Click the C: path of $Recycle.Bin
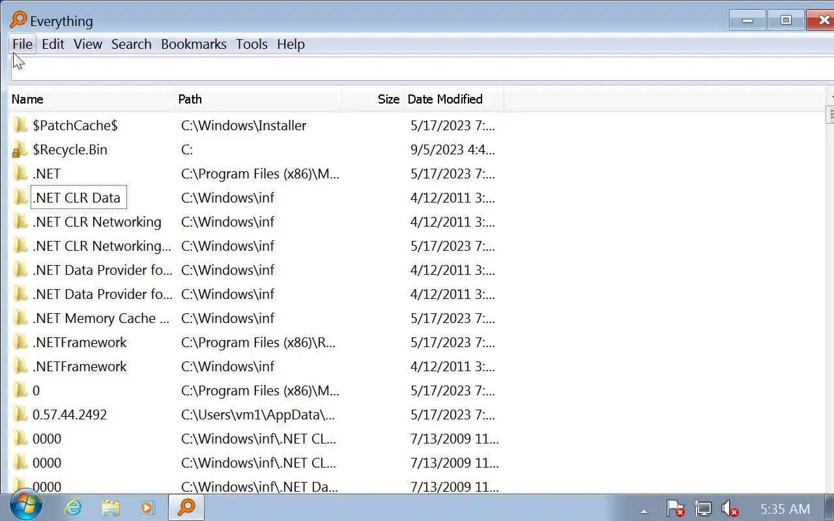The width and height of the screenshot is (834, 521). click(187, 150)
